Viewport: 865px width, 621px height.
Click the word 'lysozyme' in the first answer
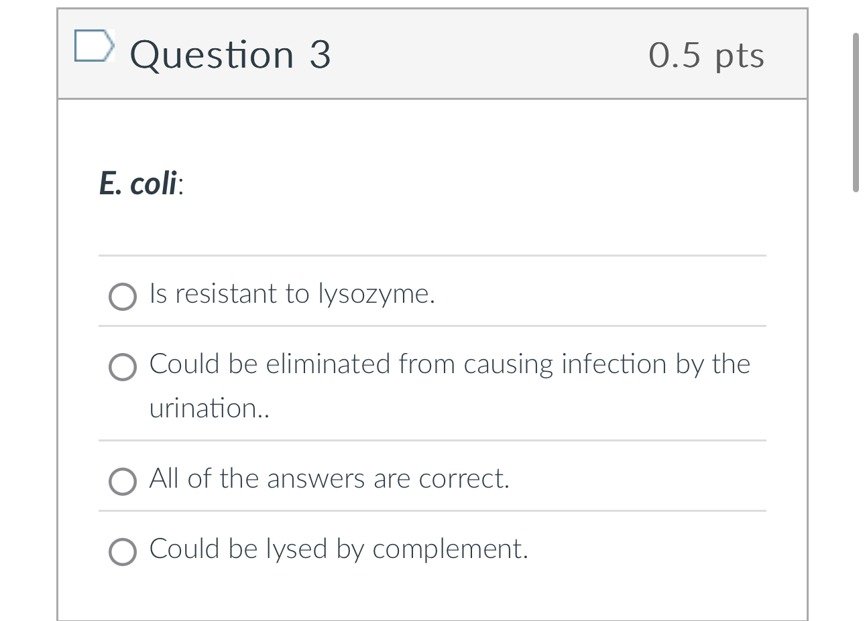point(376,295)
